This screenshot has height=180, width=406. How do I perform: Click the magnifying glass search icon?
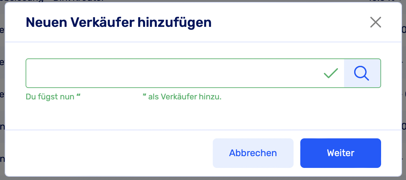(x=362, y=73)
